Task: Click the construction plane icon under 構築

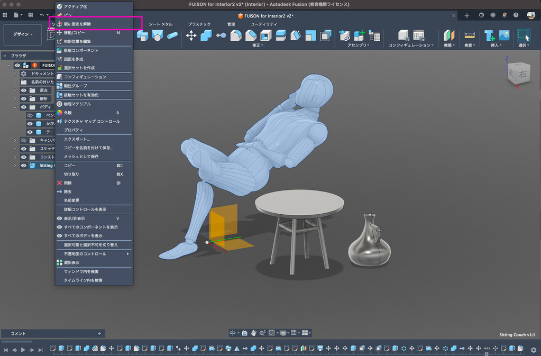Action: point(449,35)
